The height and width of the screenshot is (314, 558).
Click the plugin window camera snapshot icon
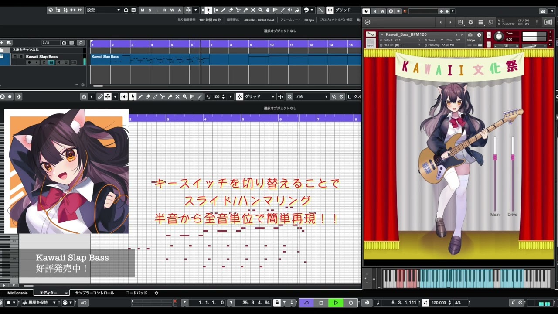(542, 11)
